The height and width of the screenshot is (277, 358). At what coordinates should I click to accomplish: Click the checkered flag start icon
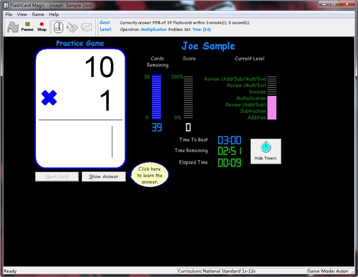point(12,26)
